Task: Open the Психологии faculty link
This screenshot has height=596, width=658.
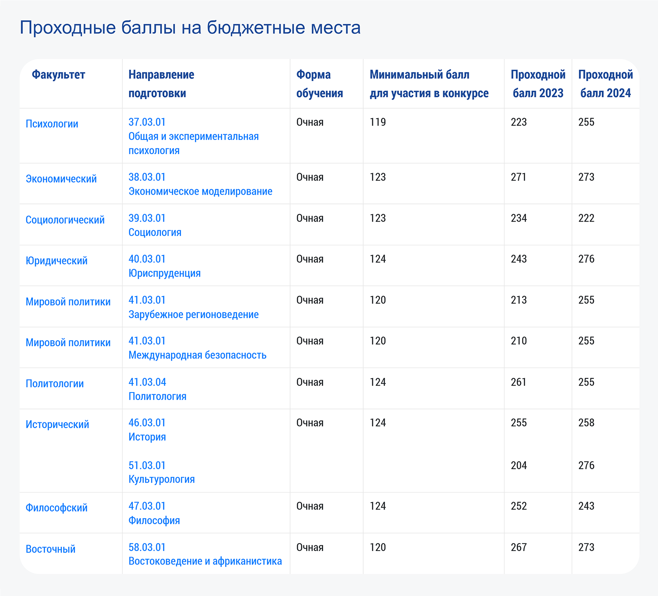Action: point(52,124)
